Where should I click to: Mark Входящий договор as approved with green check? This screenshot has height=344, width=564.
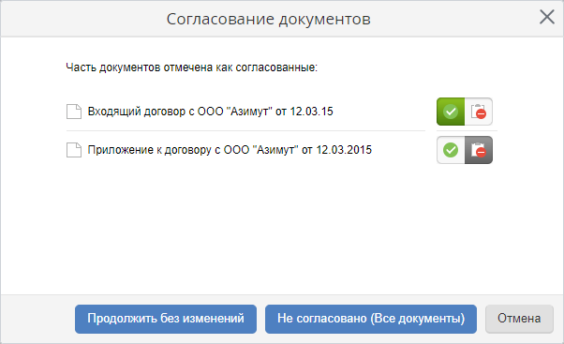tap(451, 112)
